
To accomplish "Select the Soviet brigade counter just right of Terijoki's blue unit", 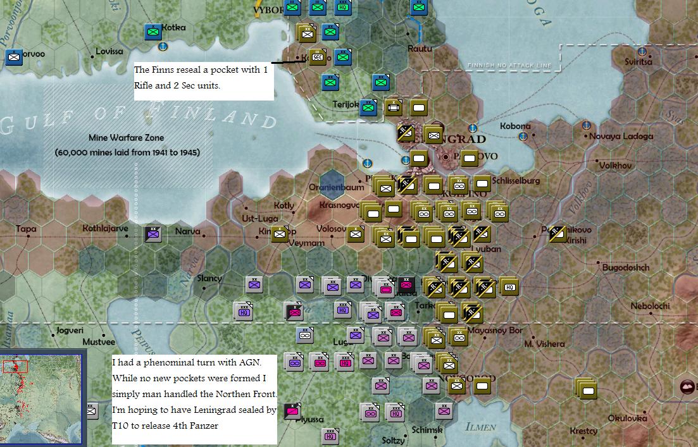I will (x=394, y=107).
